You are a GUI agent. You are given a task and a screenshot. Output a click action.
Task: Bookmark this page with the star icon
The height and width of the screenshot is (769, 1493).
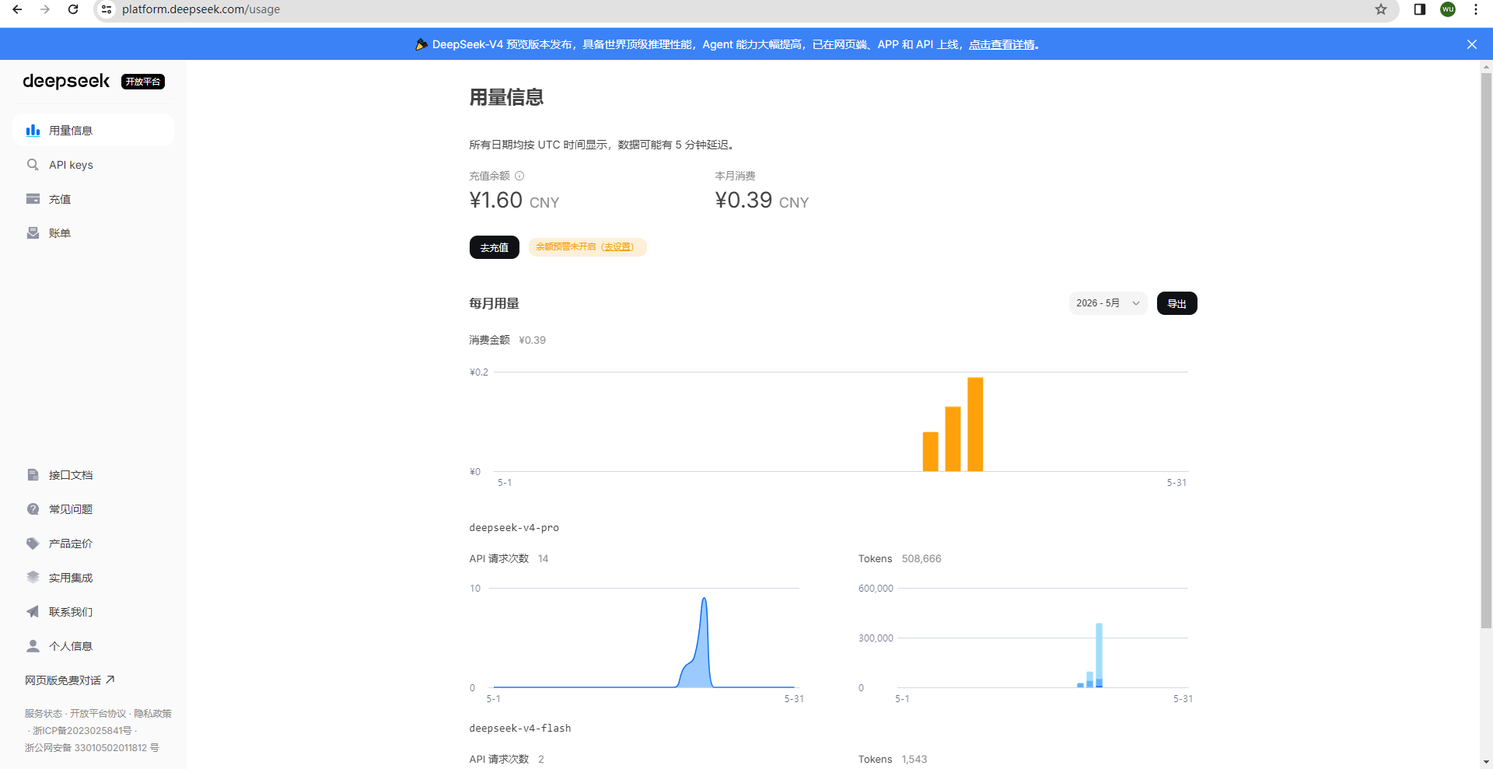1381,9
